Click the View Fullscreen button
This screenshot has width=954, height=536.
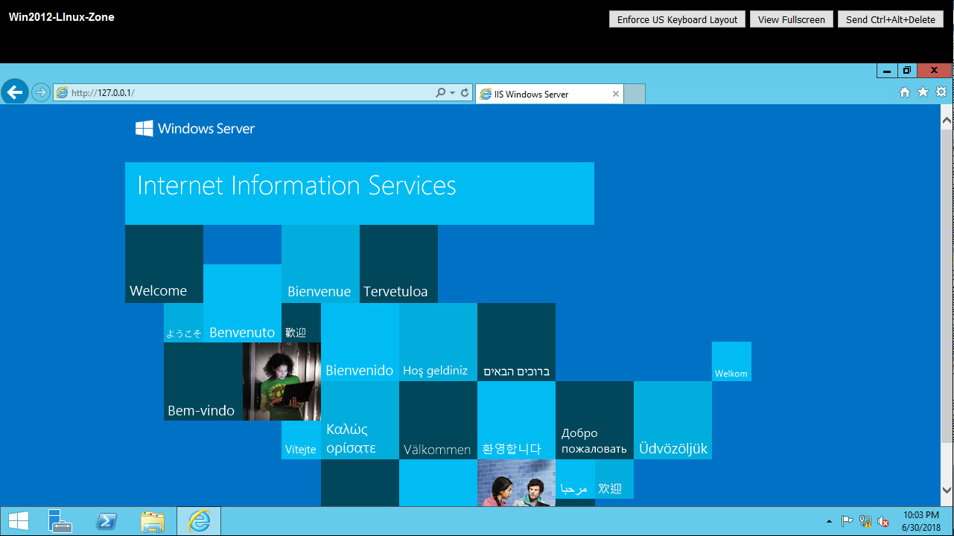click(x=791, y=20)
